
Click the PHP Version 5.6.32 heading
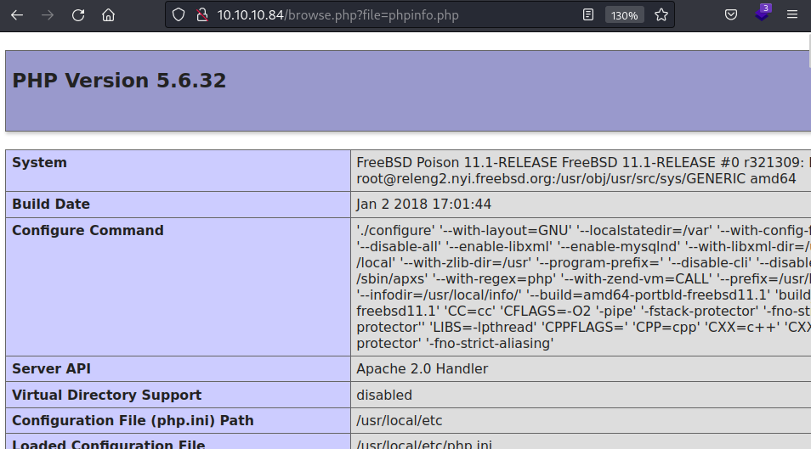coord(119,81)
